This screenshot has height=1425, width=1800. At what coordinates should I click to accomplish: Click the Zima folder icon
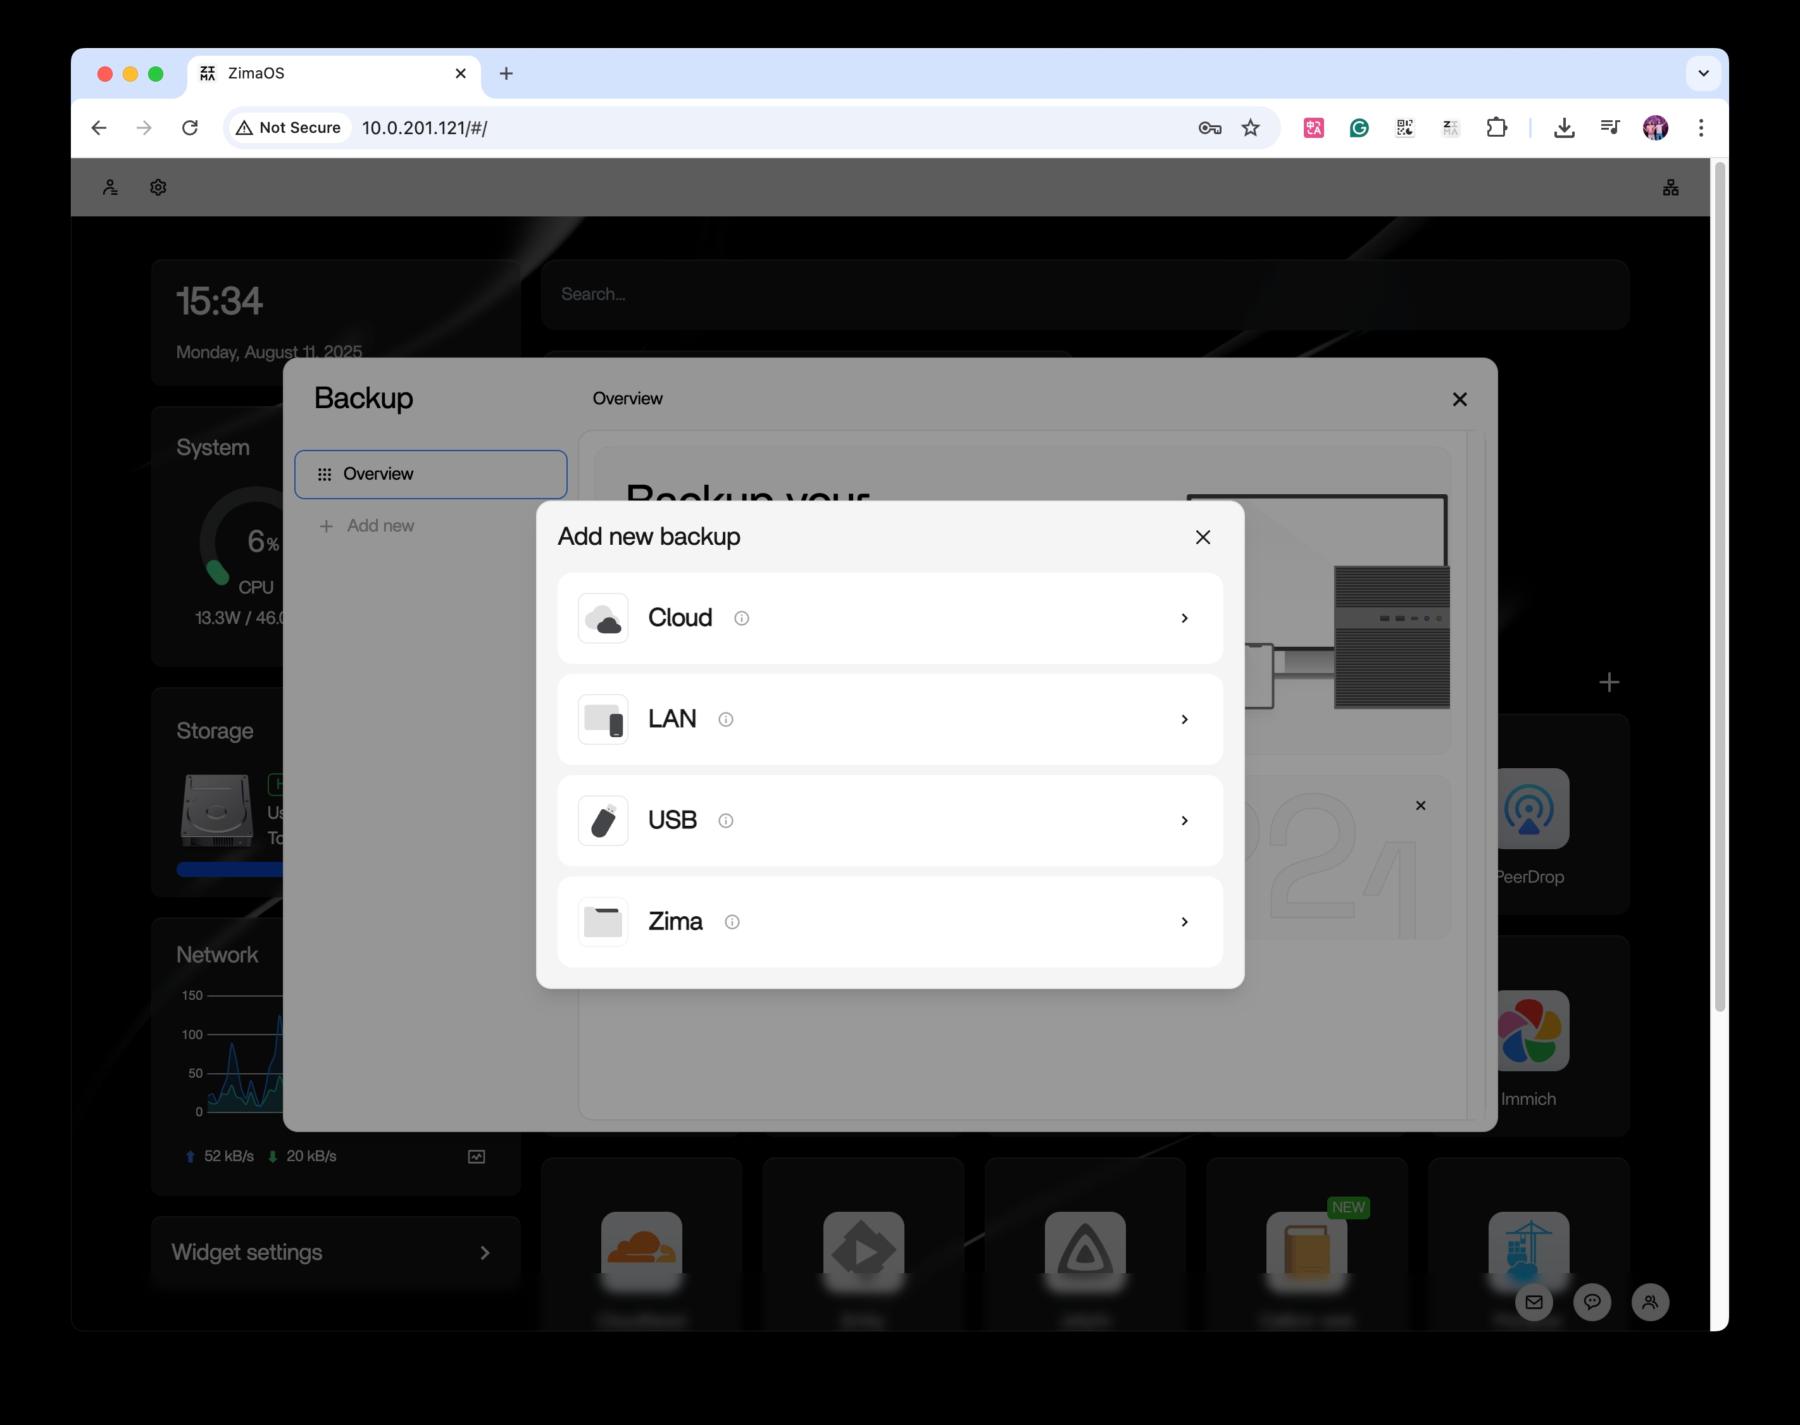[603, 922]
